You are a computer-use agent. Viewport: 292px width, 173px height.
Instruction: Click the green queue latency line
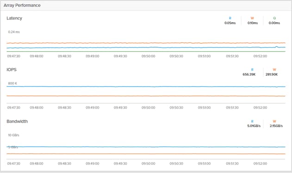pos(146,51)
